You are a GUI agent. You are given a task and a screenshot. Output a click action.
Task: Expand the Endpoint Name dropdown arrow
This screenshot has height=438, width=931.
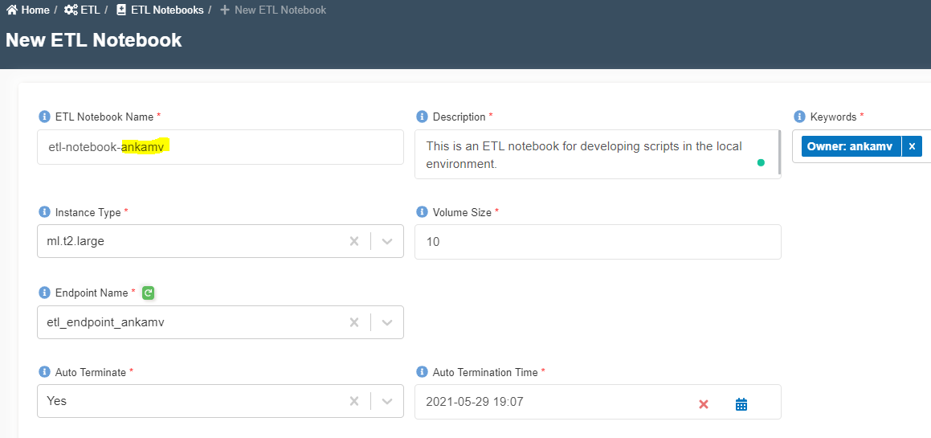point(387,323)
